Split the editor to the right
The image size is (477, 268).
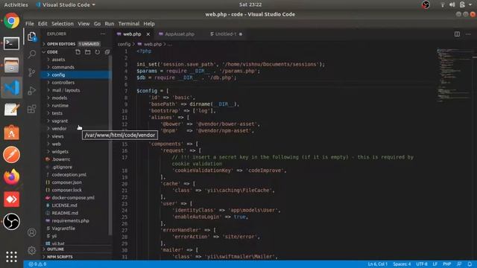[x=457, y=34]
